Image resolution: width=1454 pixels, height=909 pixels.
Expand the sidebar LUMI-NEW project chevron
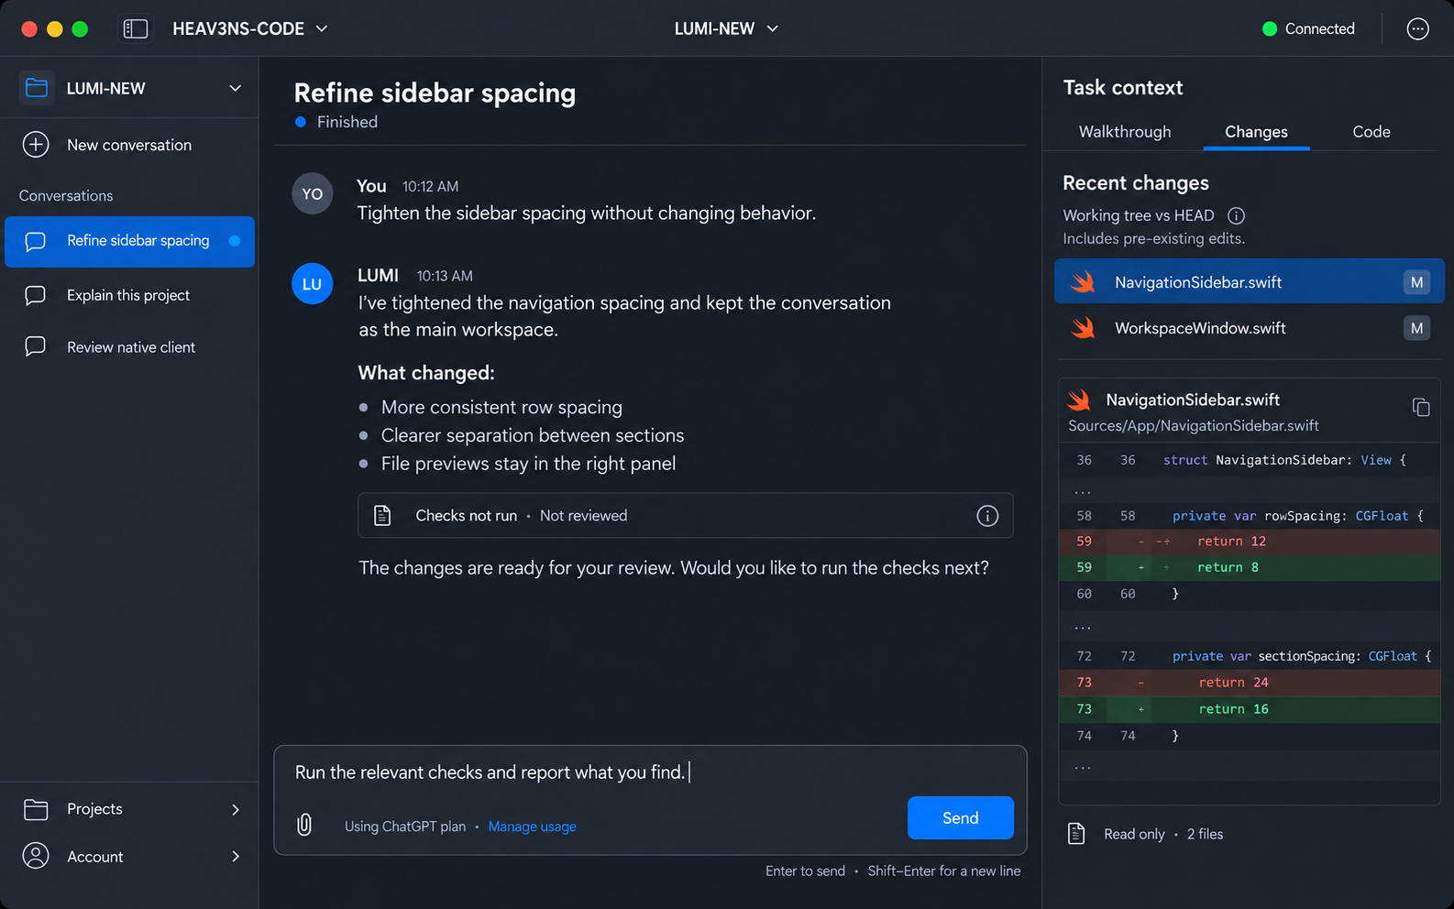click(x=235, y=88)
